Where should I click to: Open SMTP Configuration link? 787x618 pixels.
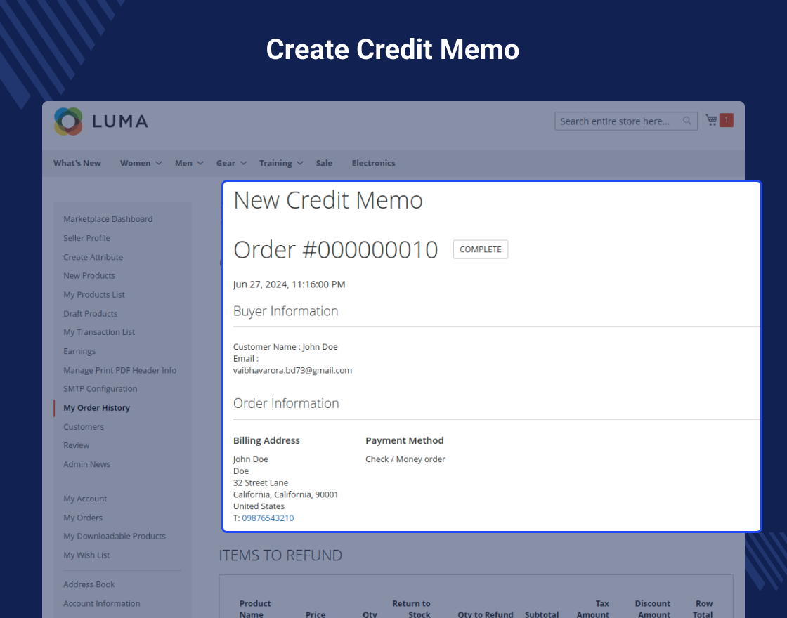(x=100, y=389)
